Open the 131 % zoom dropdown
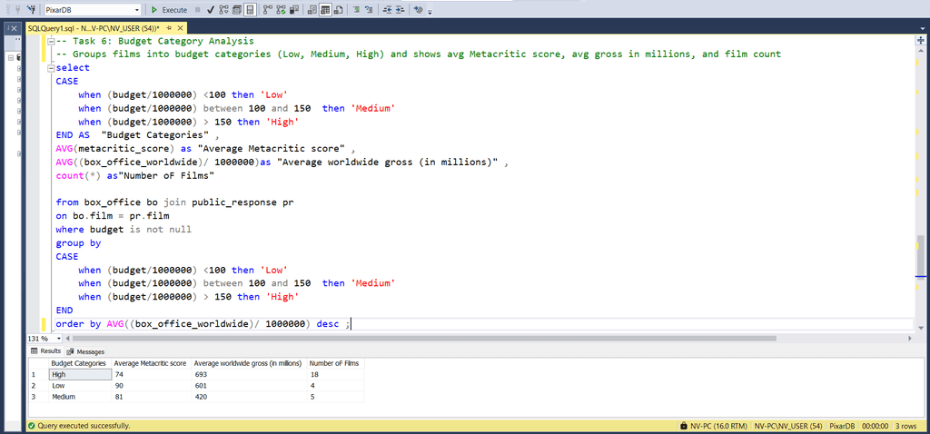Screen dimensions: 930x434 coord(54,338)
